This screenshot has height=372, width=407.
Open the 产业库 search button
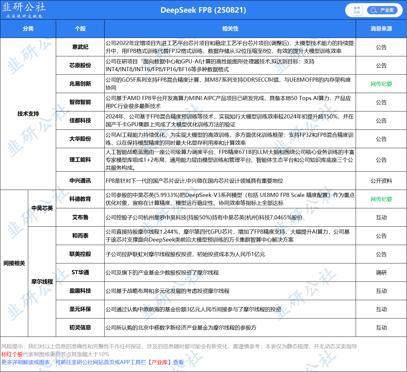pyautogui.click(x=382, y=10)
